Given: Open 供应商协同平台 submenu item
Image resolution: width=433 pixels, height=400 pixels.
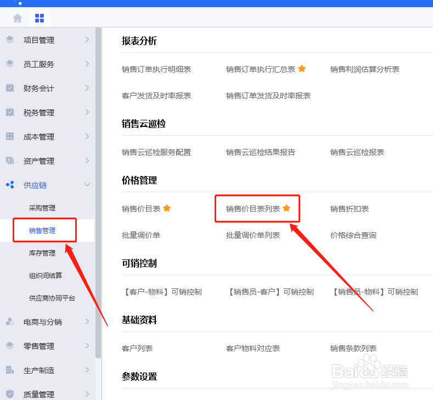Looking at the screenshot, I should pyautogui.click(x=52, y=298).
